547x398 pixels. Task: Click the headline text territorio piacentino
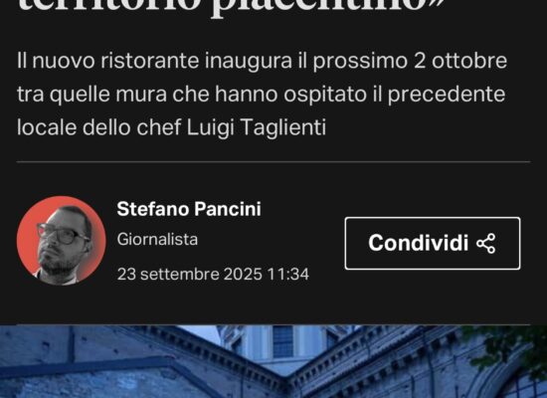[x=232, y=7]
